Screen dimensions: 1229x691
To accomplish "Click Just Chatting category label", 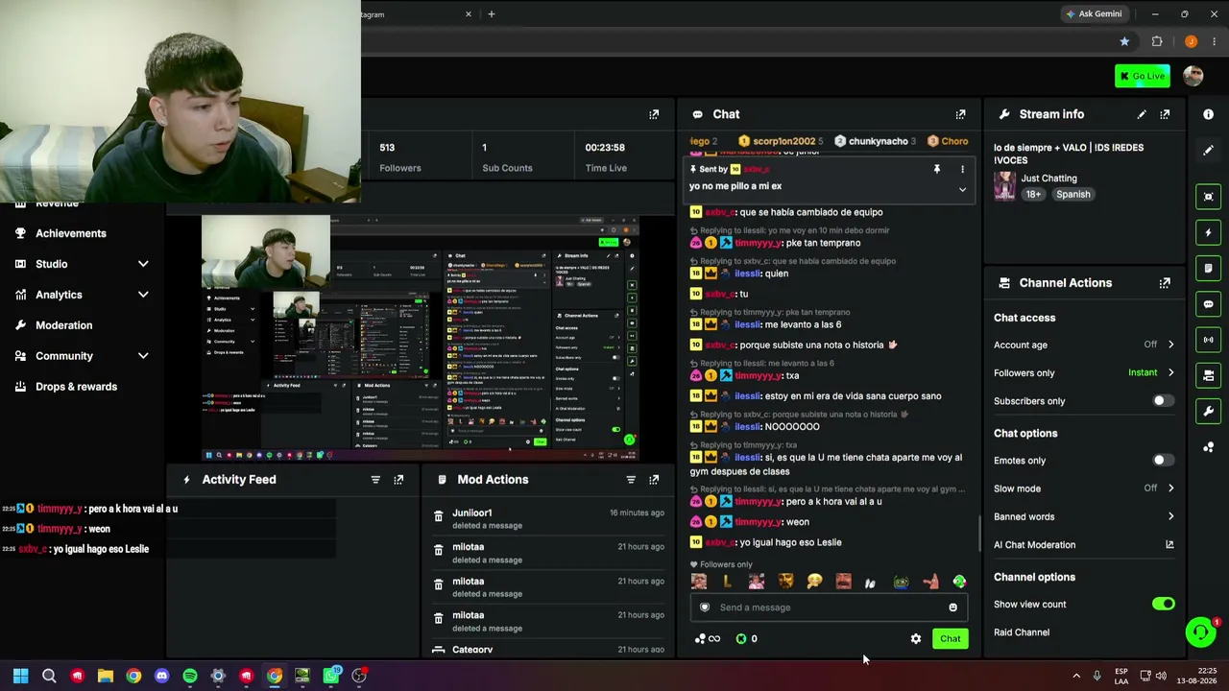I will pos(1048,179).
